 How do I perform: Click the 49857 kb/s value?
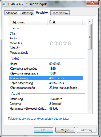pyautogui.click(x=56, y=83)
